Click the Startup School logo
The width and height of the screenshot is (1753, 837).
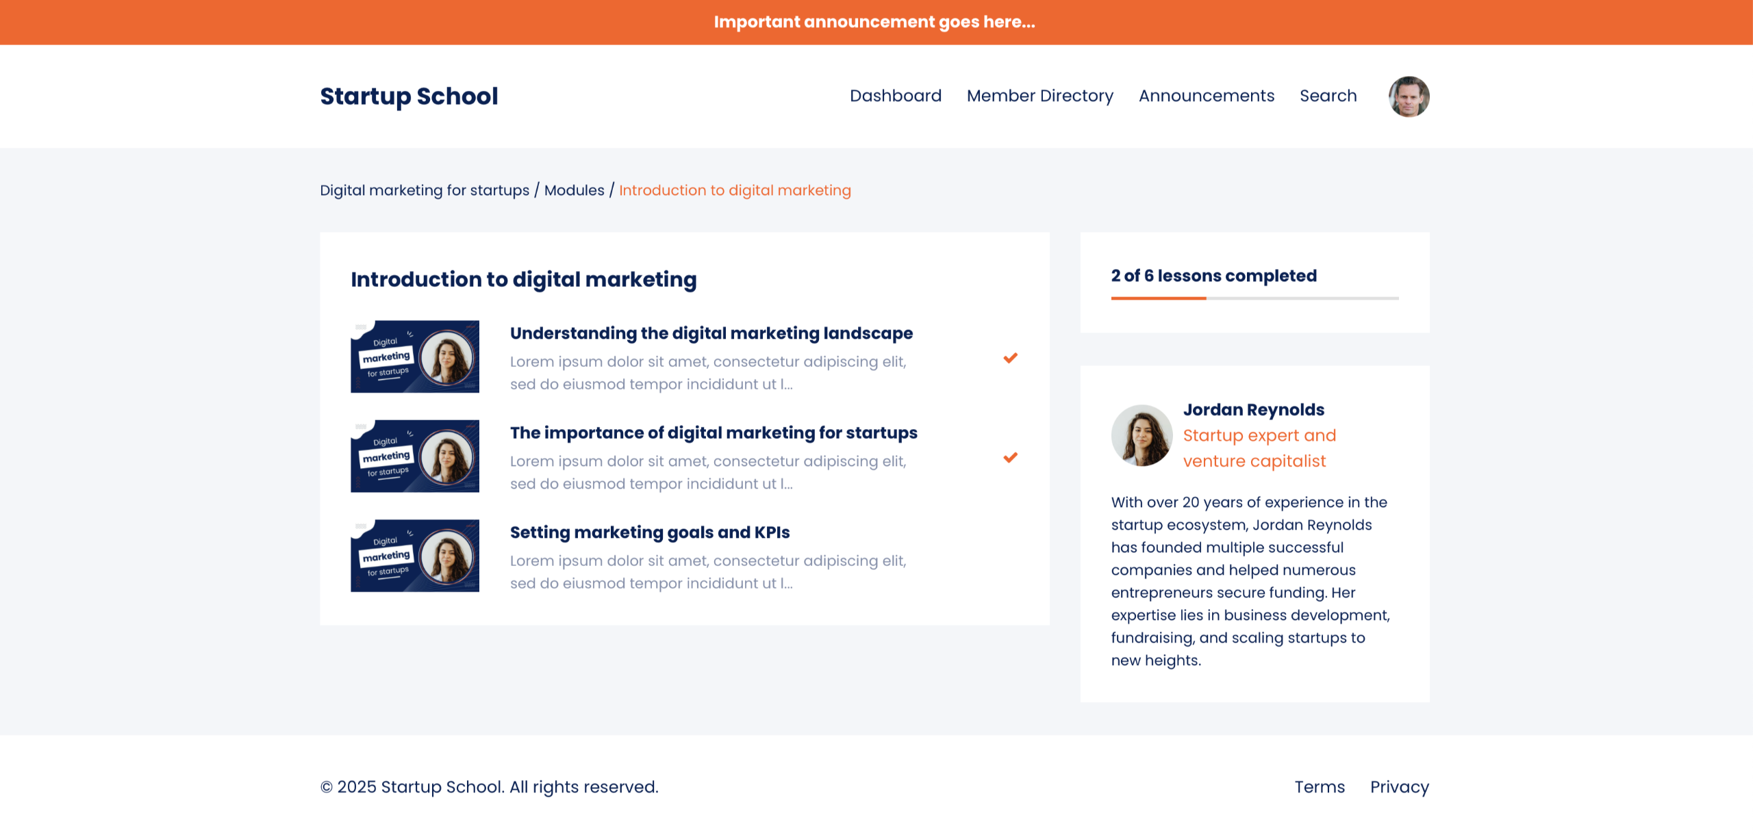tap(409, 96)
